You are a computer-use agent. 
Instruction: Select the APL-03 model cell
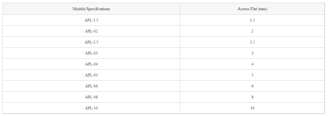click(x=91, y=53)
